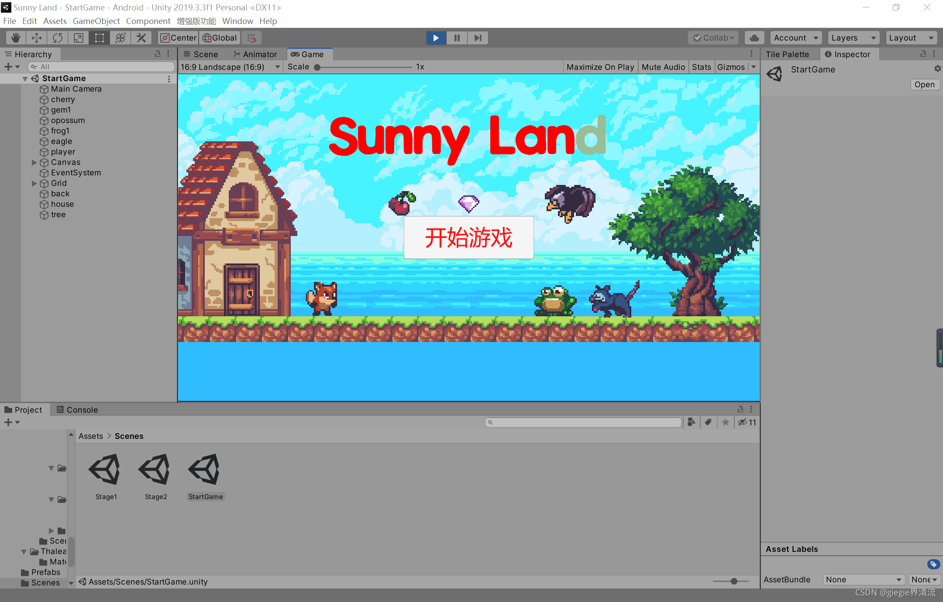943x602 pixels.
Task: Toggle Gizmos in Game view
Action: click(731, 67)
